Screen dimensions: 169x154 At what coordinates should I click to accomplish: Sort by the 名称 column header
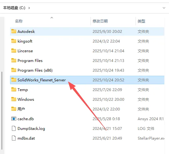[x=19, y=21]
